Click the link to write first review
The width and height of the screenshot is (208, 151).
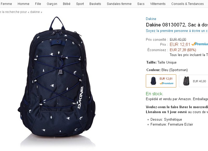tap(177, 31)
